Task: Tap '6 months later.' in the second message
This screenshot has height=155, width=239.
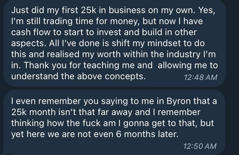Action: point(147,134)
